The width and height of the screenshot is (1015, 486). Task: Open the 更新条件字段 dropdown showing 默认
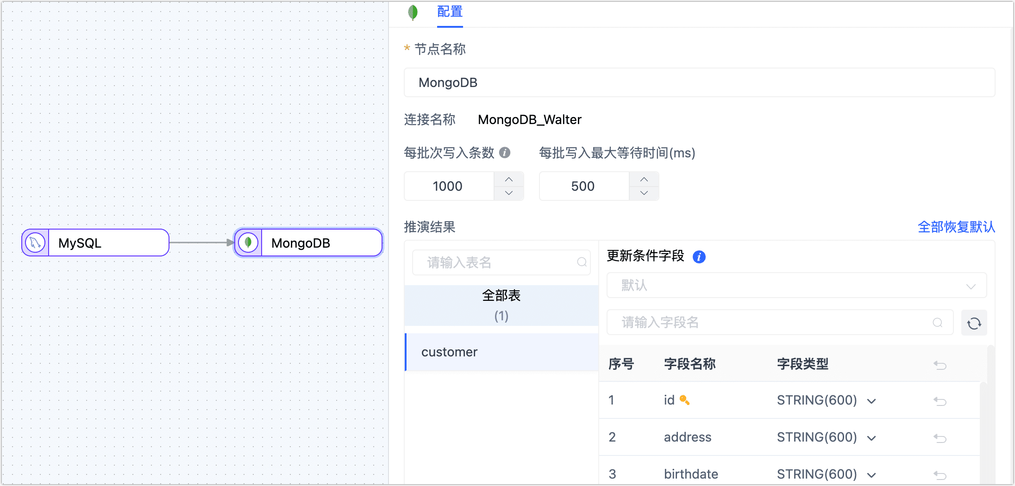tap(796, 286)
